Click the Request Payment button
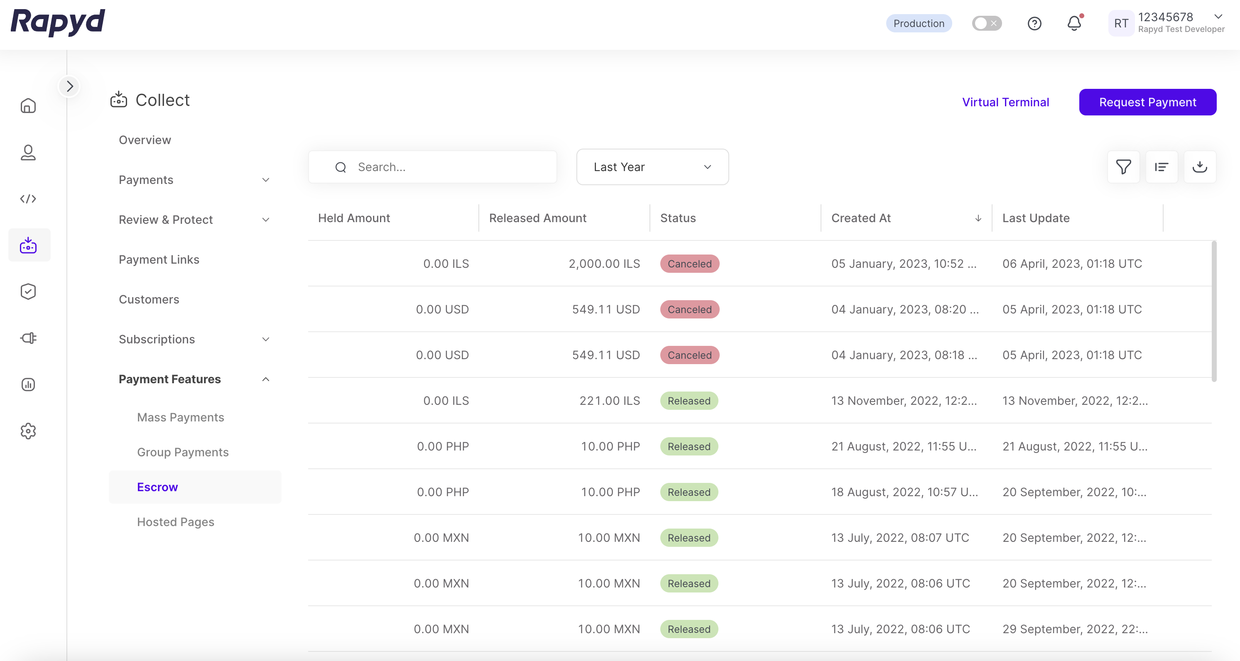 1147,102
